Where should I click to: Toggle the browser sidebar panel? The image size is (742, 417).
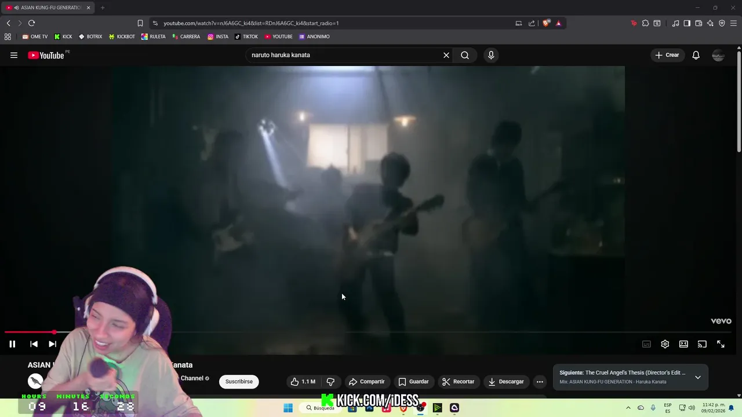[x=687, y=23]
